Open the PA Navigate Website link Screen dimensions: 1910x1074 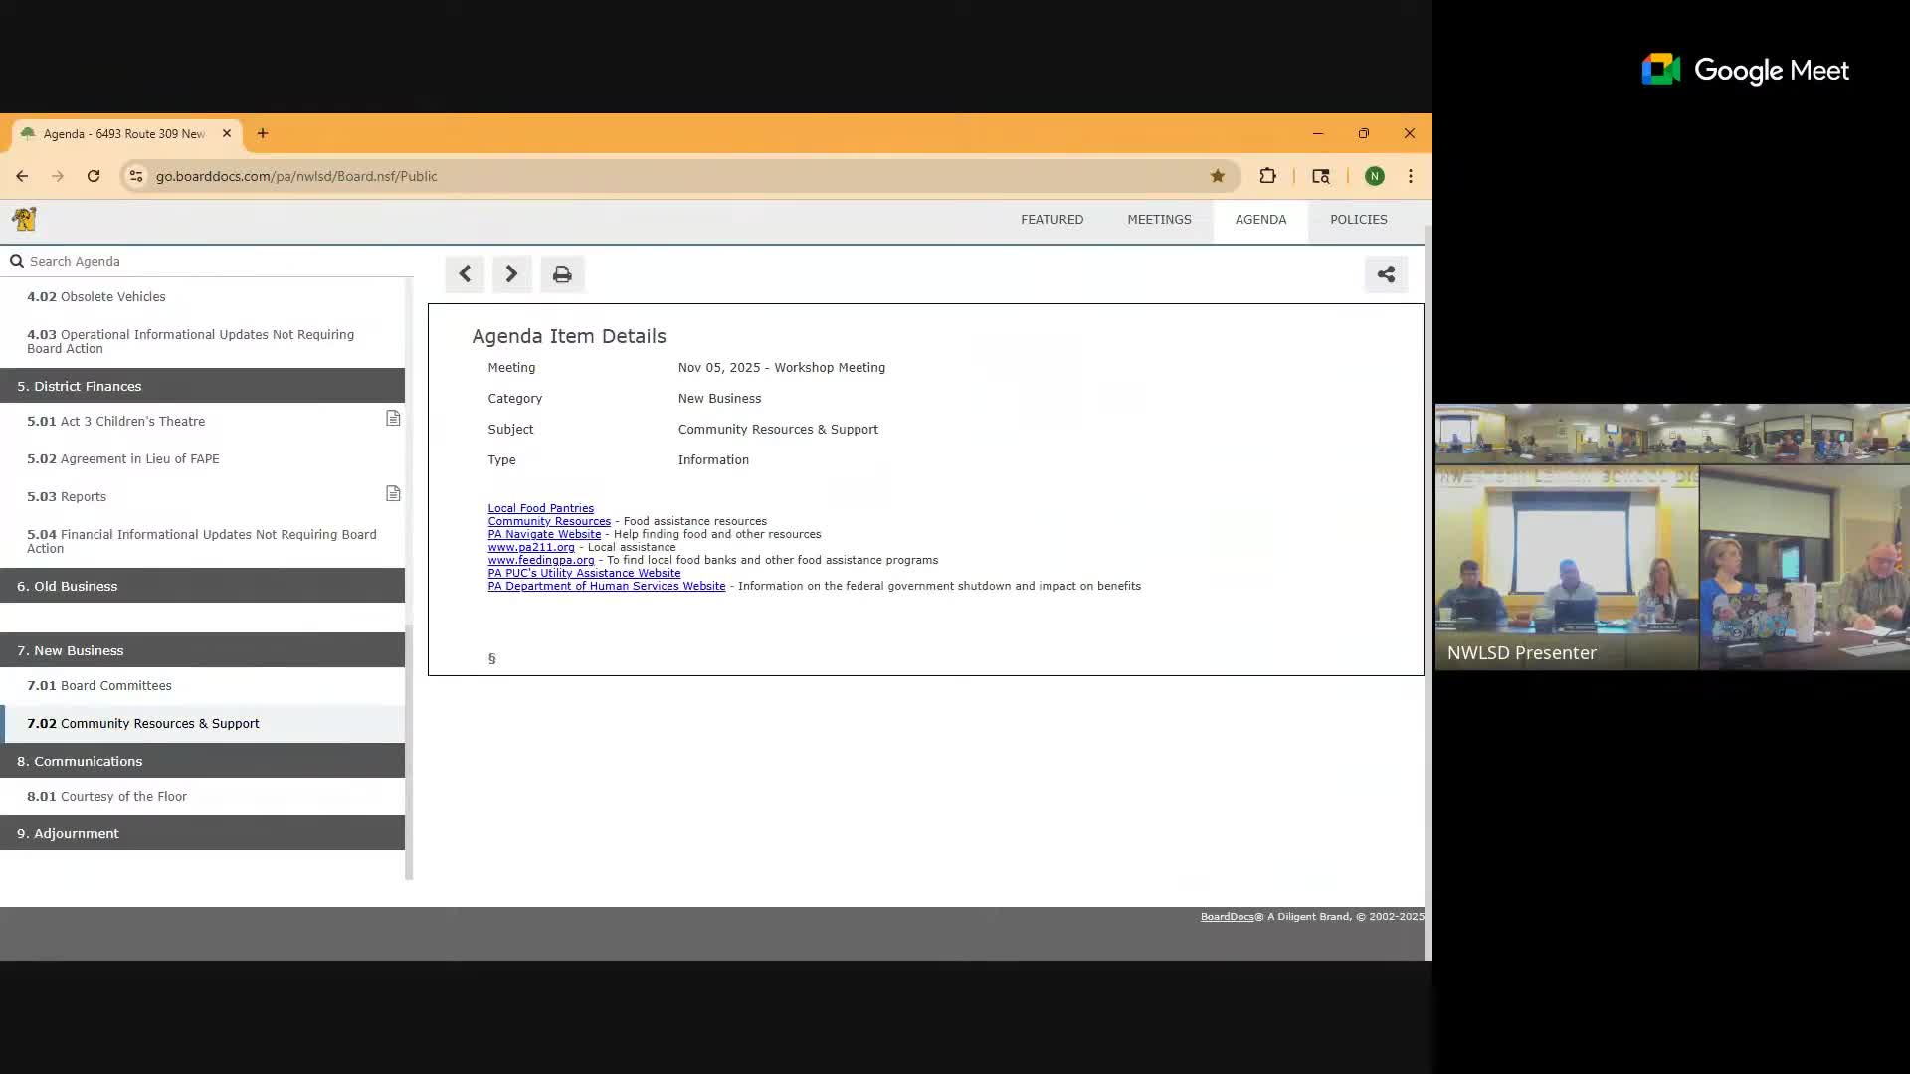coord(544,534)
